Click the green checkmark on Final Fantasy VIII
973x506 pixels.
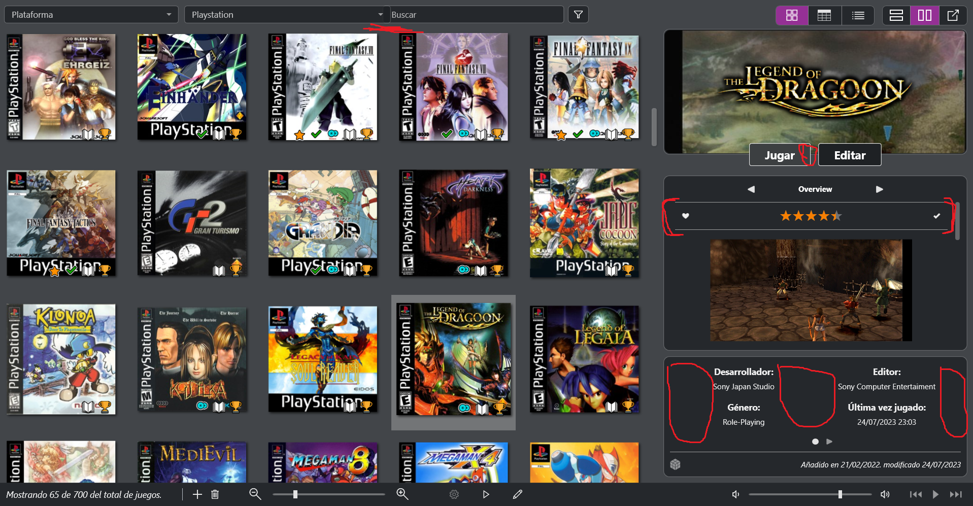[x=447, y=134]
